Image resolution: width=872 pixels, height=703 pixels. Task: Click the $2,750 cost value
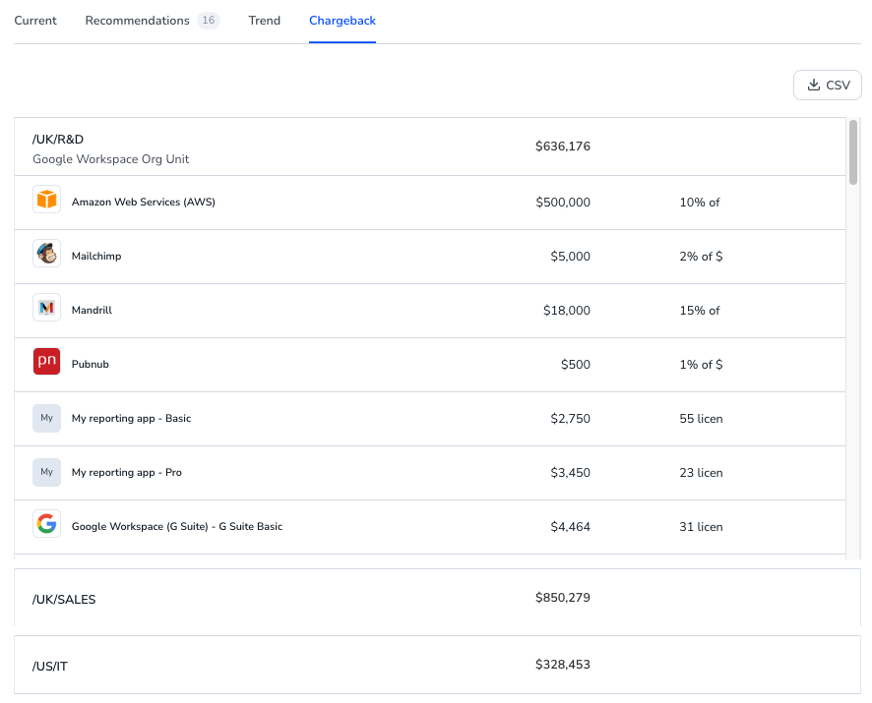[x=571, y=419]
